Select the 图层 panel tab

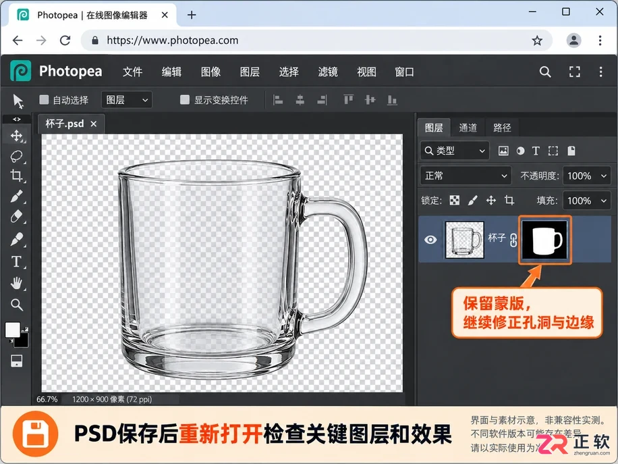[434, 128]
